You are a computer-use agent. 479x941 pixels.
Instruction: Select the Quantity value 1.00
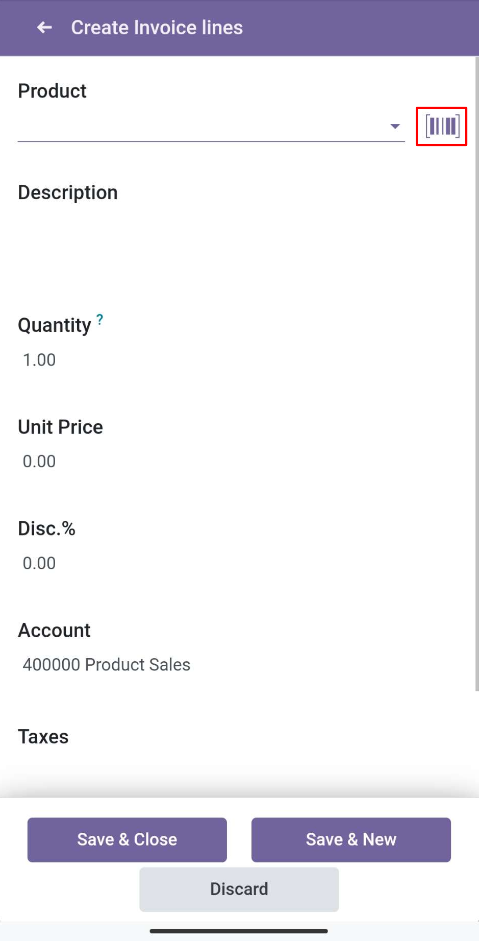click(39, 360)
